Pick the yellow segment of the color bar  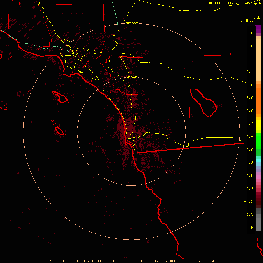point(258,125)
